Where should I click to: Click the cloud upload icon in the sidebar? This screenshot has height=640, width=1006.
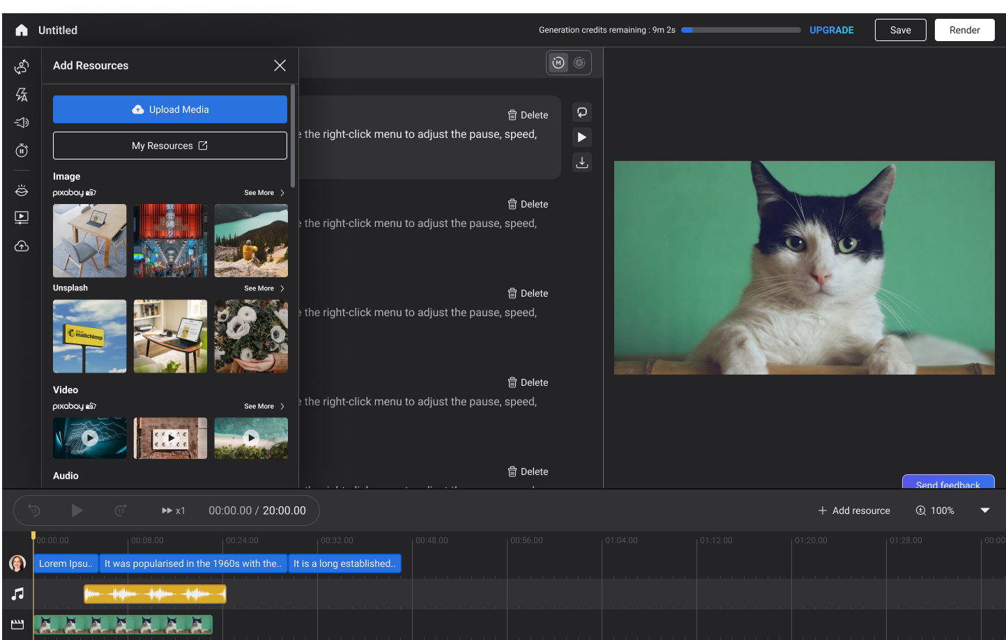[x=21, y=246]
